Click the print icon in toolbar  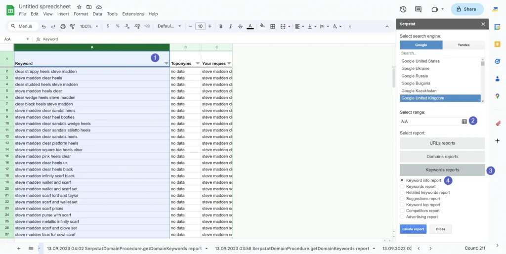tap(62, 26)
